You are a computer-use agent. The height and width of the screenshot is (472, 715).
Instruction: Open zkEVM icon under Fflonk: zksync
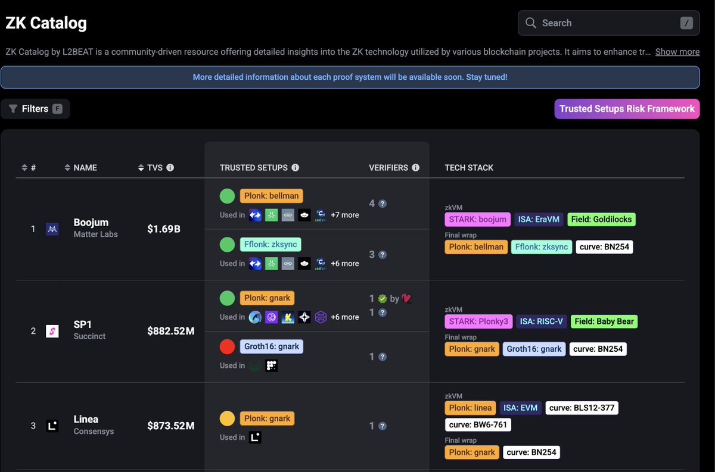(x=321, y=263)
